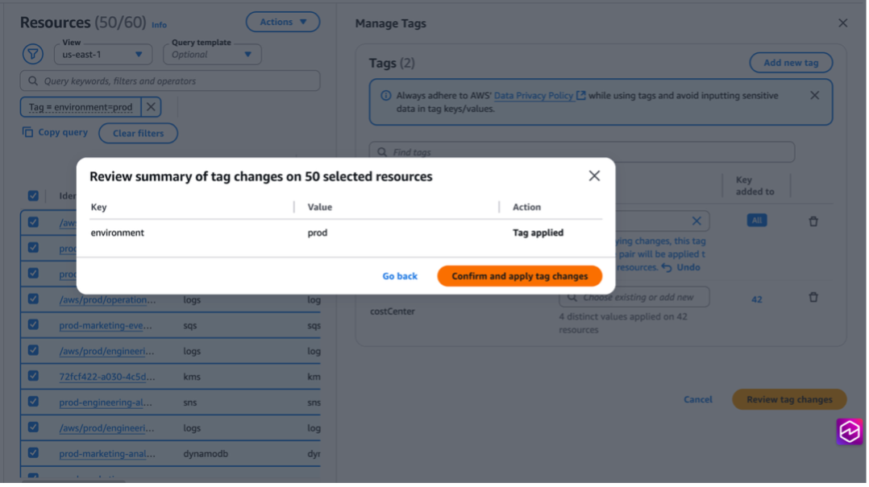
Task: Click the magnifier in Find tags field
Action: [x=380, y=151]
